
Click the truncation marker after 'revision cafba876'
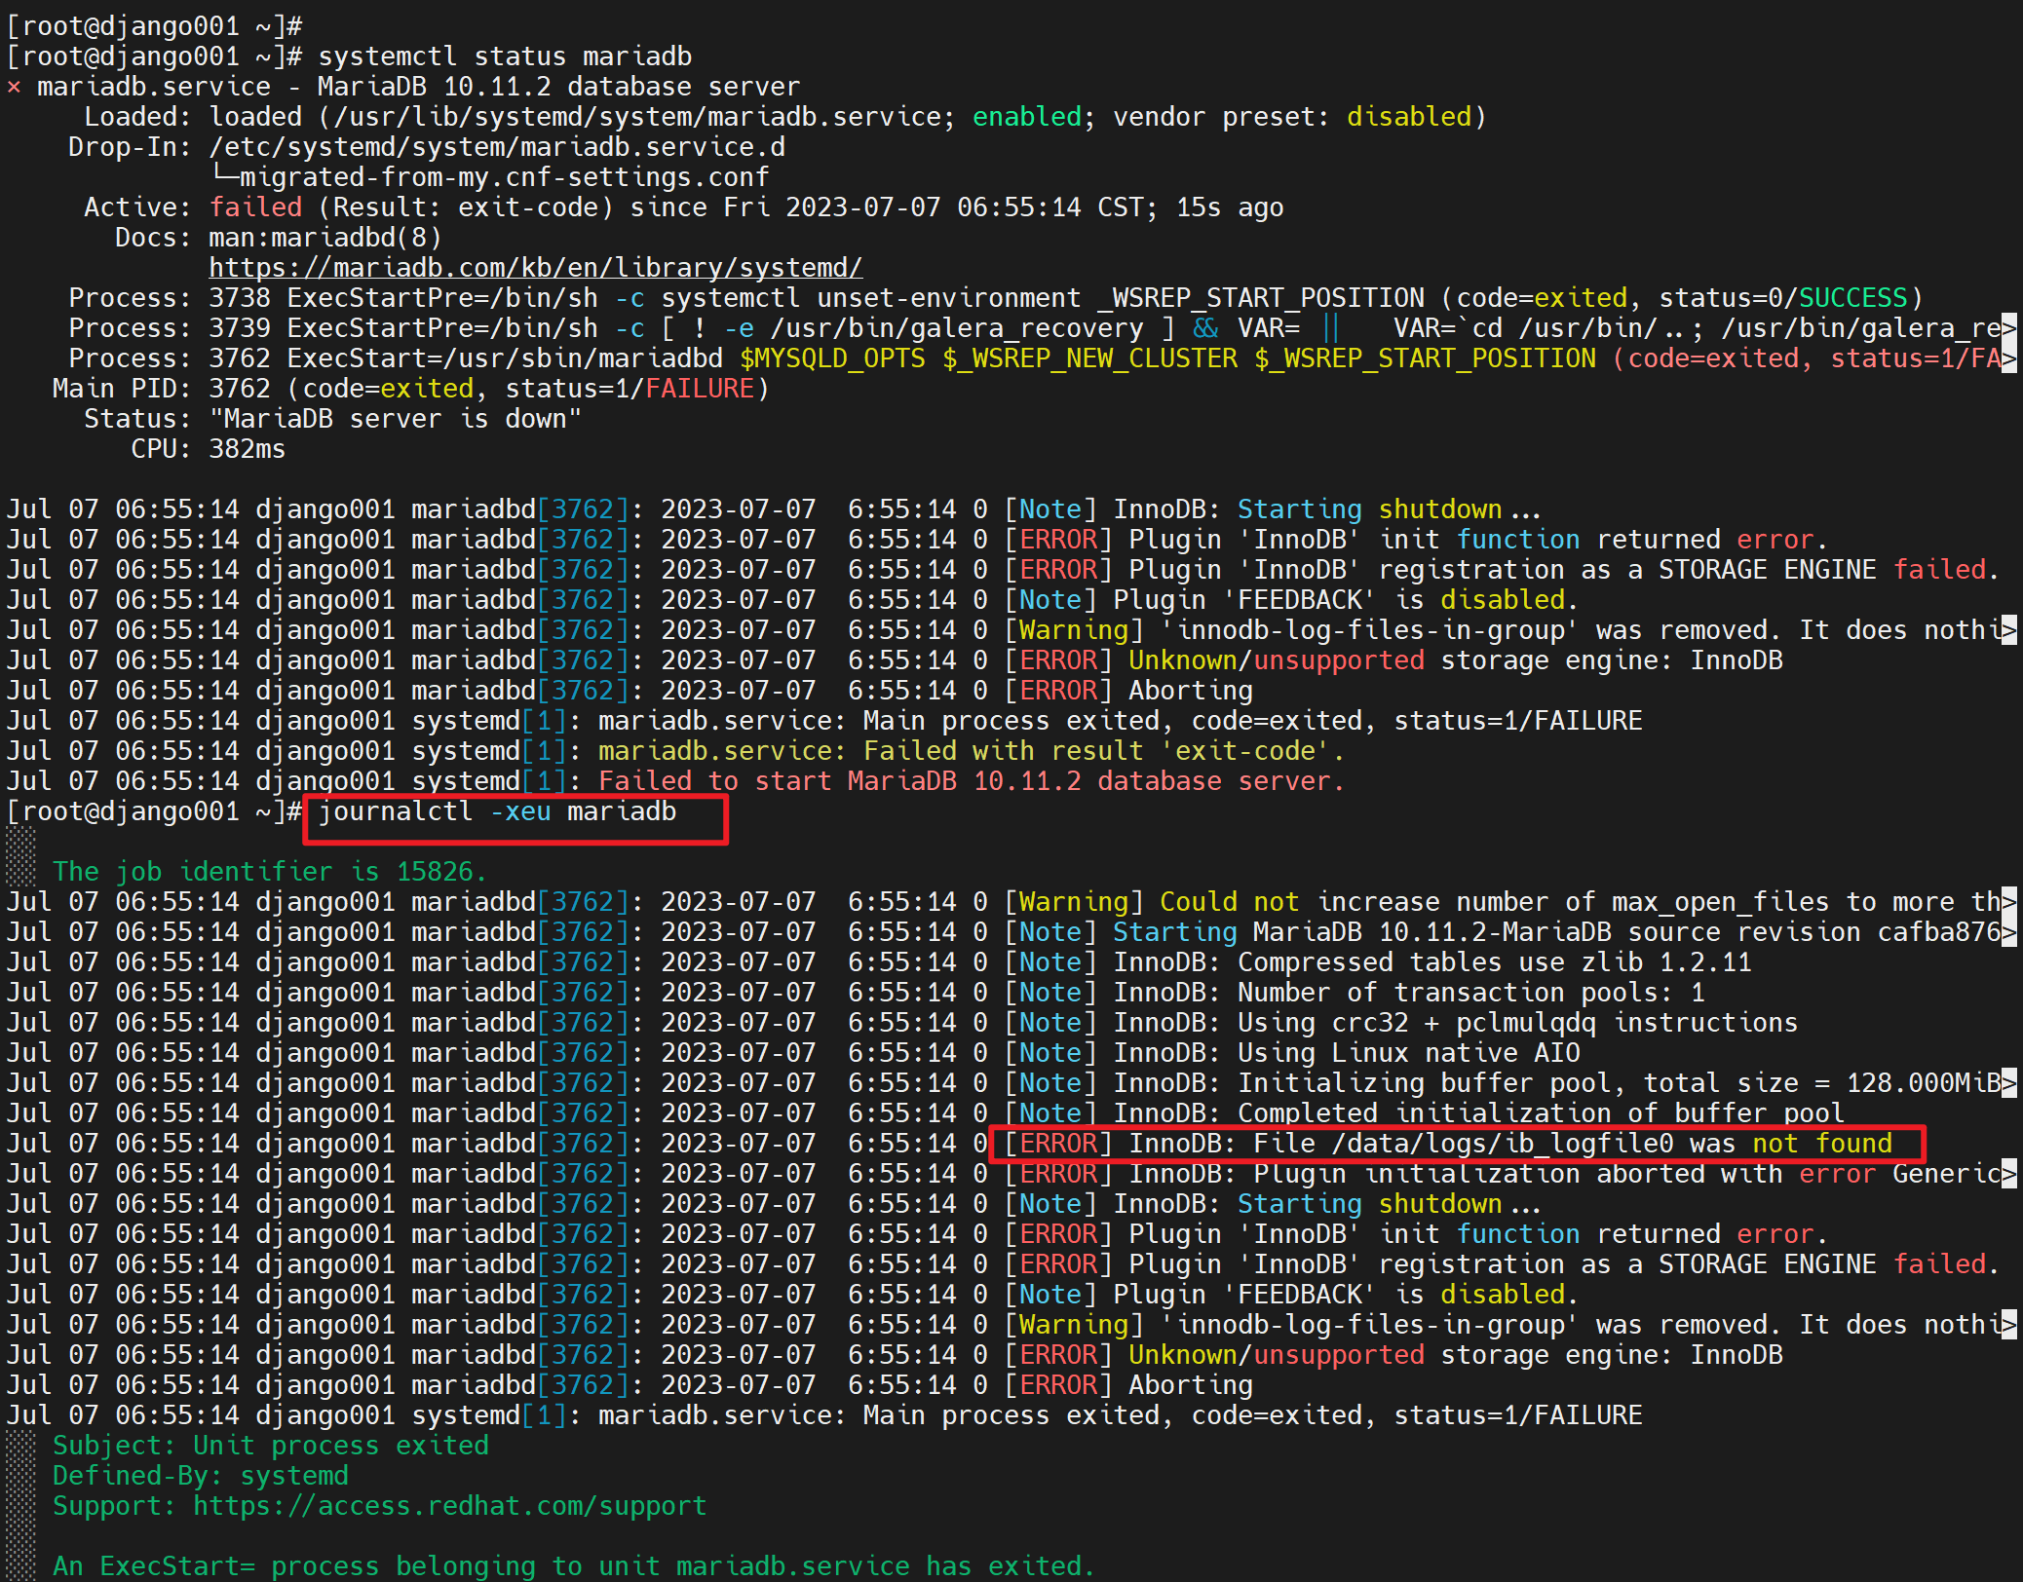click(x=2008, y=932)
